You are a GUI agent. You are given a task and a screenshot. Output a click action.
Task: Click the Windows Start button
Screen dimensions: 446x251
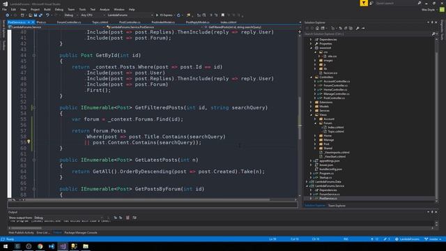[x=6, y=246]
